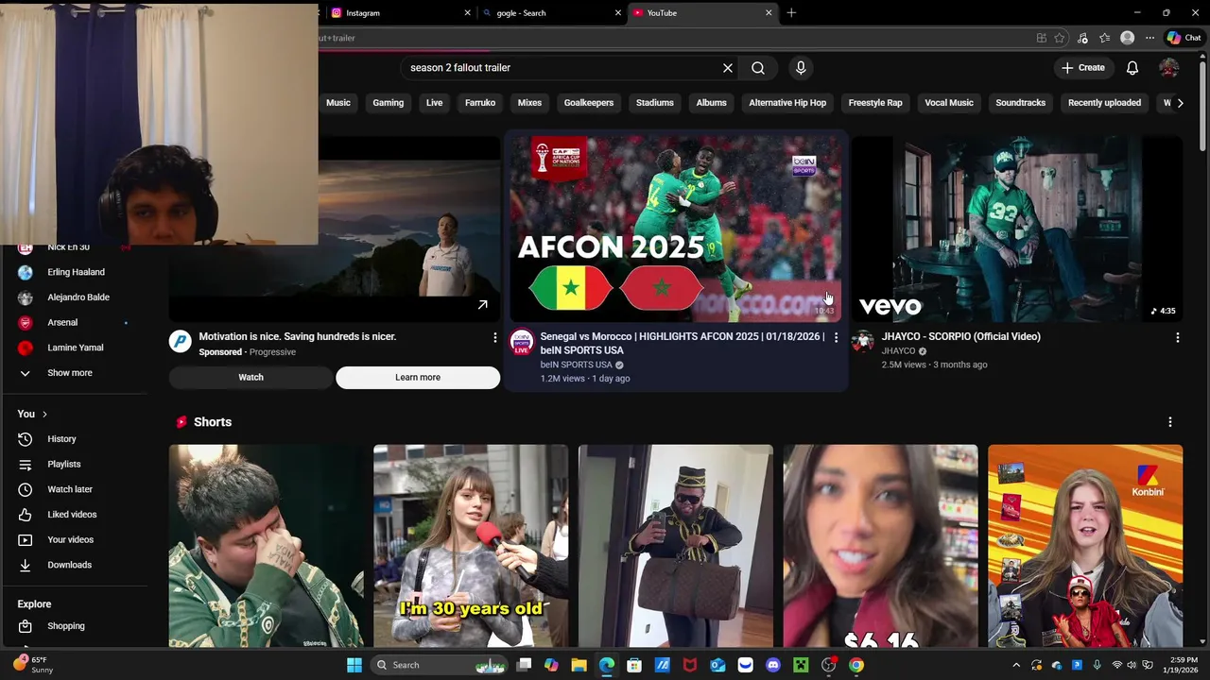Select the Gaming filter chip
The height and width of the screenshot is (680, 1210).
click(x=388, y=103)
